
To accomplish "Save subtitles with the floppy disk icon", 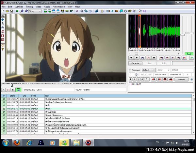I will (11, 11).
